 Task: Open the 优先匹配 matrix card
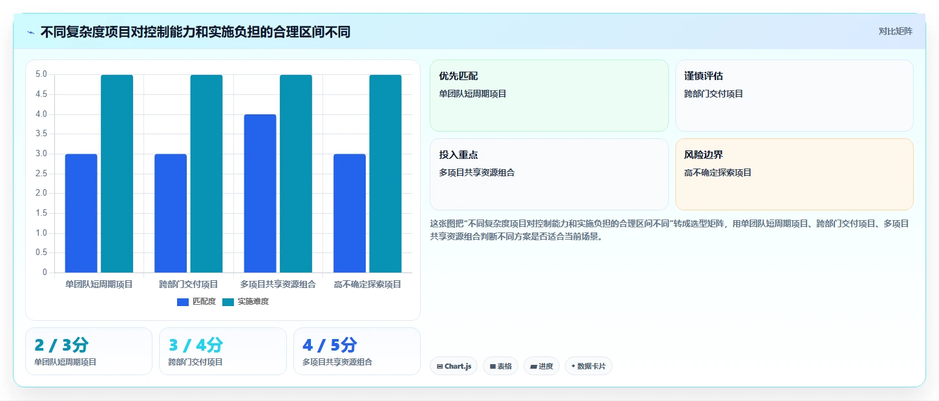pyautogui.click(x=549, y=96)
